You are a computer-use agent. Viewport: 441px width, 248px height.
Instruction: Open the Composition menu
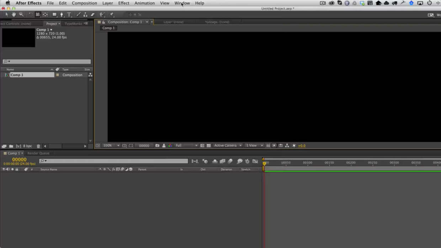tap(84, 3)
